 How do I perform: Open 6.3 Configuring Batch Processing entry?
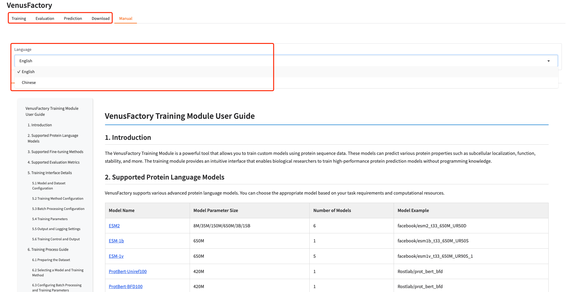57,287
